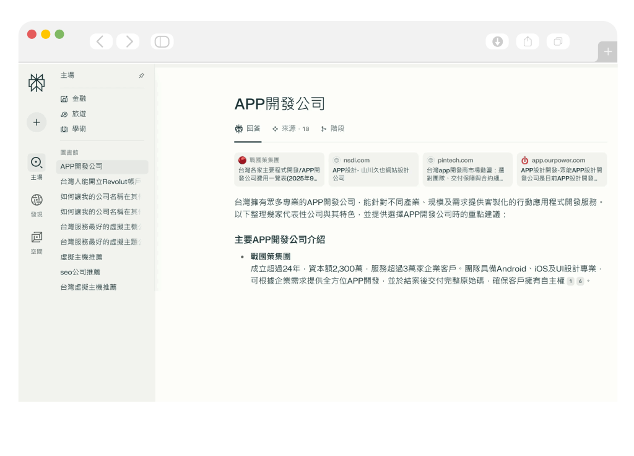
Task: Open a new browser tab
Action: (608, 52)
